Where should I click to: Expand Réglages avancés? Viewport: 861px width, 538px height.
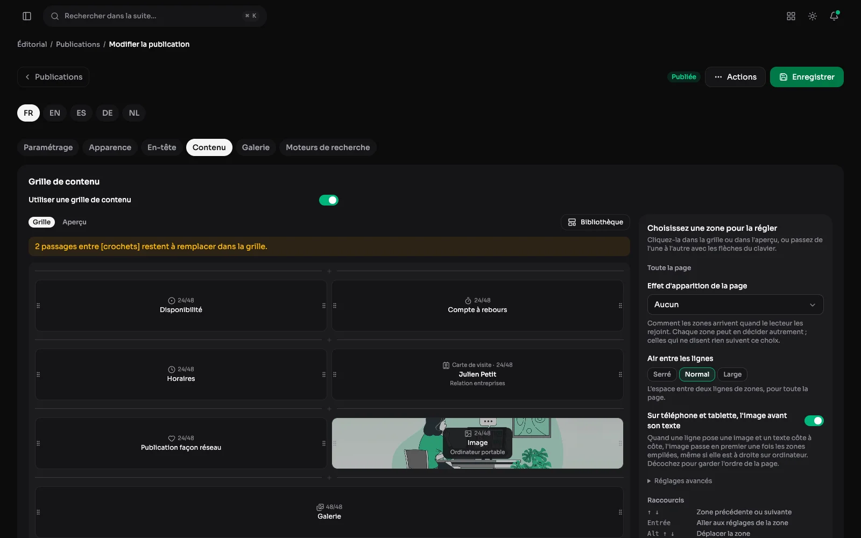(x=680, y=481)
